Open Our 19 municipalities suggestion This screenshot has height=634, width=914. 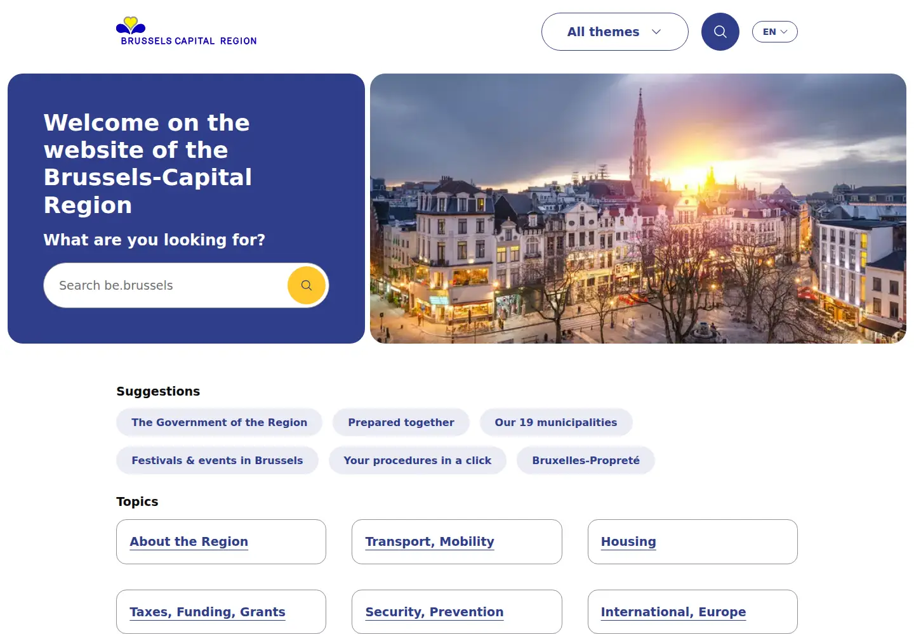click(x=556, y=422)
